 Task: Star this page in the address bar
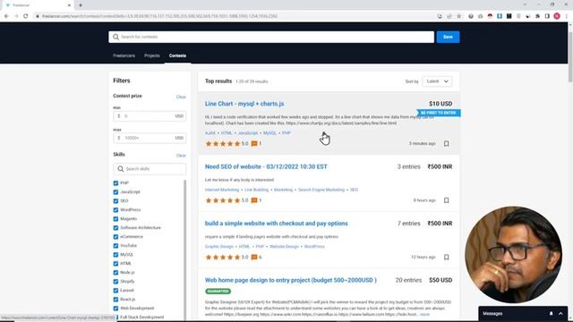pos(459,16)
